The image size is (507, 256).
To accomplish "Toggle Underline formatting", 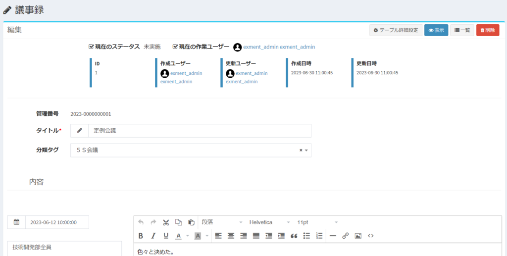I will [x=166, y=236].
